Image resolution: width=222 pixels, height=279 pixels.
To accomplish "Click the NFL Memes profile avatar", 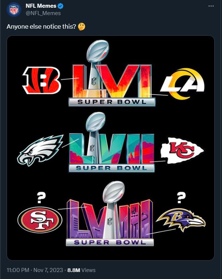I will (14, 10).
